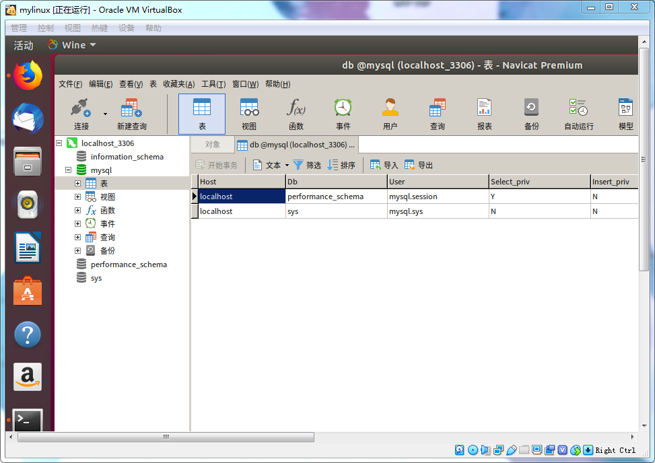The width and height of the screenshot is (655, 463).
Task: Open the Query (查询) toolbar button
Action: pyautogui.click(x=438, y=114)
